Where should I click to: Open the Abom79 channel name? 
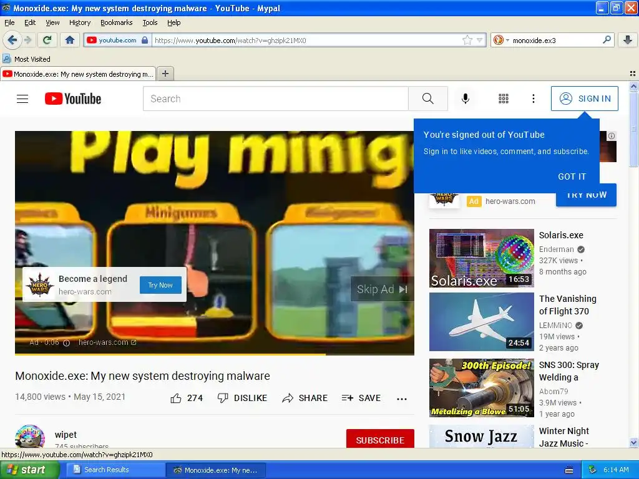click(554, 392)
